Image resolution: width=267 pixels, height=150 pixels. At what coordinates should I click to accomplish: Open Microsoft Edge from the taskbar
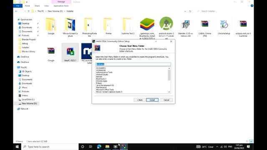[99, 147]
